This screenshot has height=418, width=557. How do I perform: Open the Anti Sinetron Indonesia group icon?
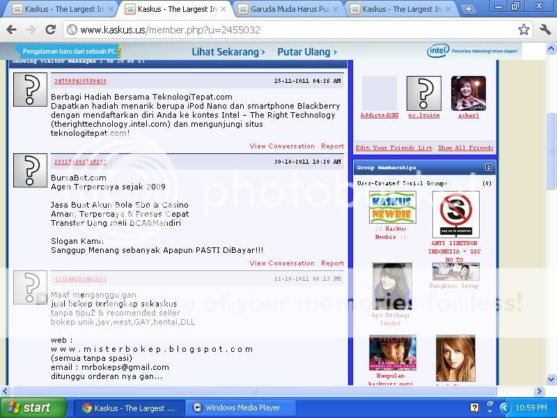(456, 215)
